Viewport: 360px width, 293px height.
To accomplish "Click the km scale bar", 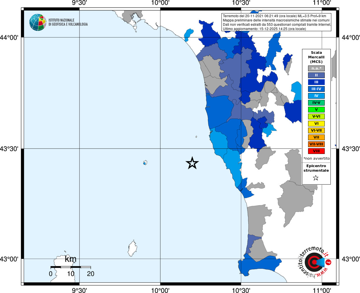I will click(x=71, y=267).
